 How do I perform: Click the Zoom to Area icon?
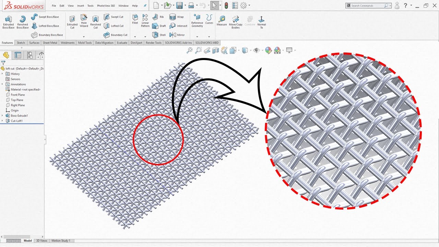point(198,50)
